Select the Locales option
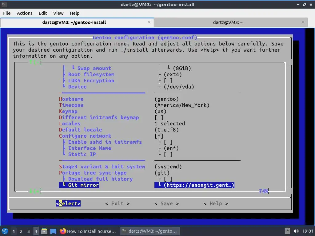This screenshot has width=315, height=236. 70,124
